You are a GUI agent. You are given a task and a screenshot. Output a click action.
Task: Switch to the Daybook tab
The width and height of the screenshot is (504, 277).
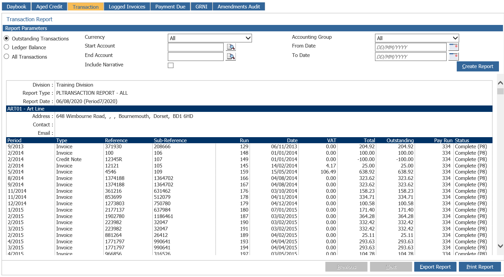pyautogui.click(x=16, y=6)
